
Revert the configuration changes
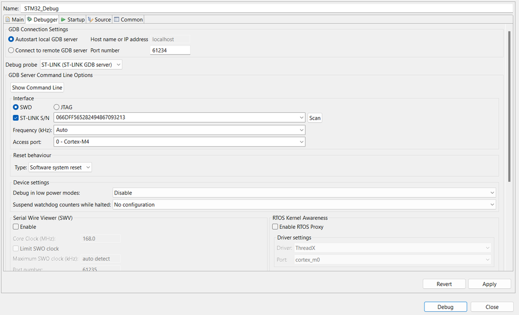(x=444, y=284)
